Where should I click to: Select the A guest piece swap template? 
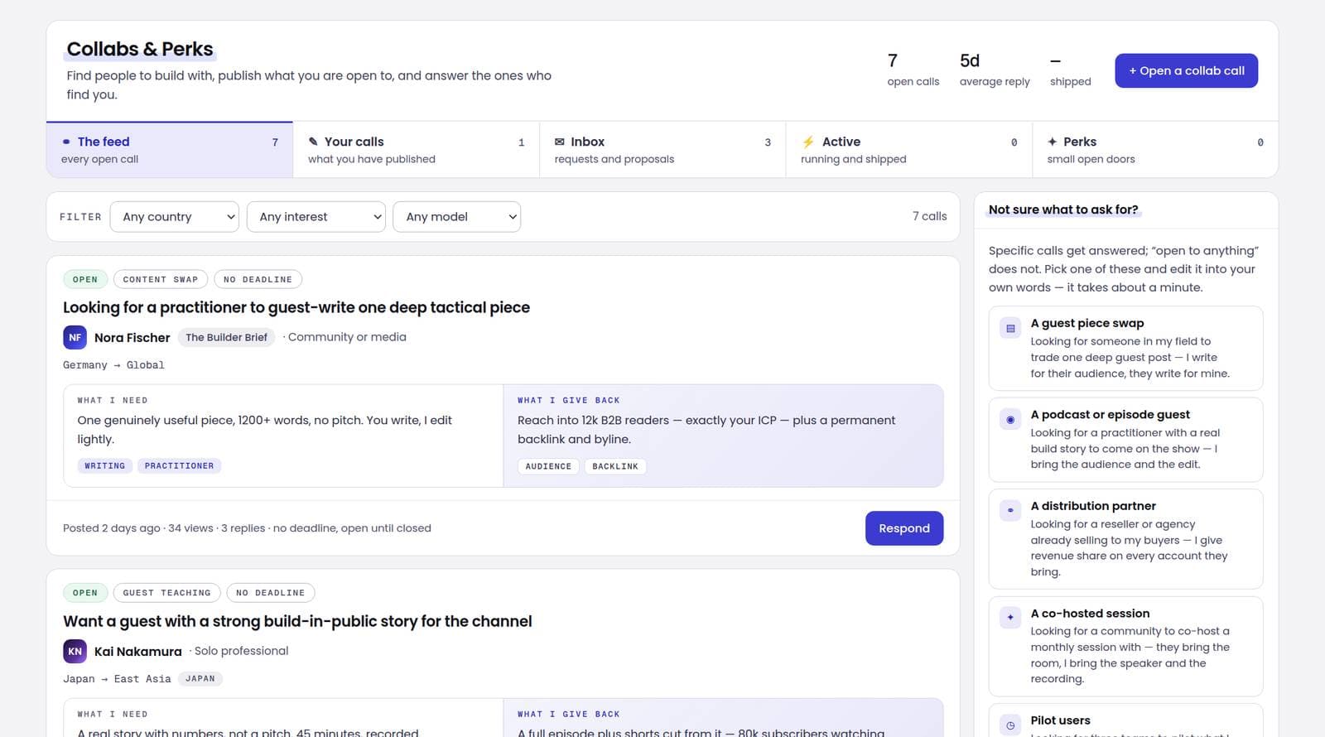1125,349
